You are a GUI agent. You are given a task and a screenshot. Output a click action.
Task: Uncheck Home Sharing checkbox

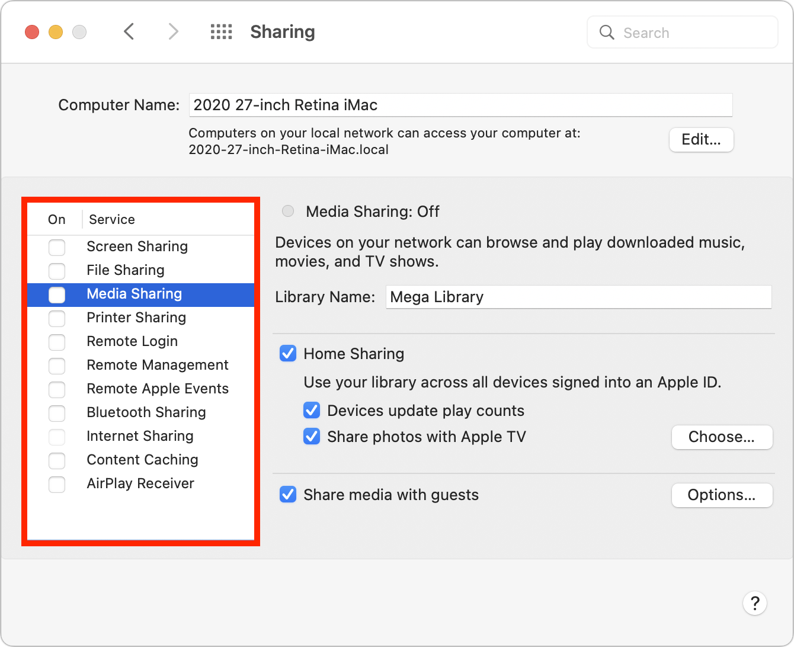(x=288, y=354)
